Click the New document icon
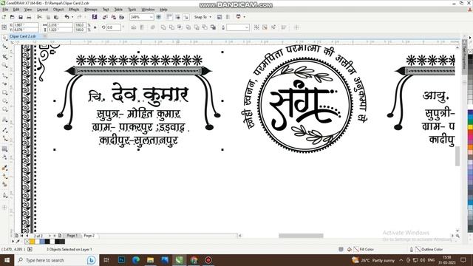The width and height of the screenshot is (473, 266). pos(4,17)
